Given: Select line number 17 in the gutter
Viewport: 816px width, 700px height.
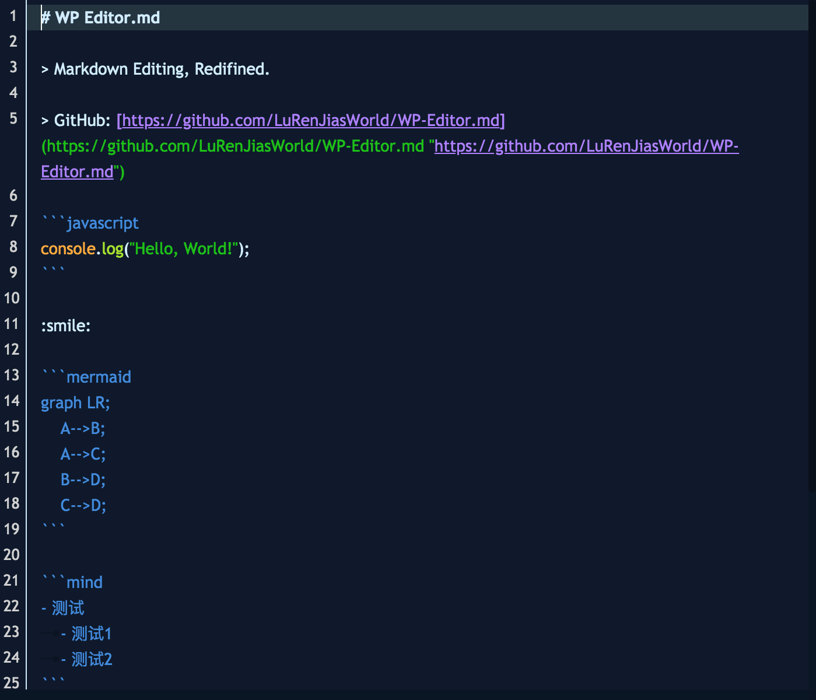Looking at the screenshot, I should (x=12, y=478).
